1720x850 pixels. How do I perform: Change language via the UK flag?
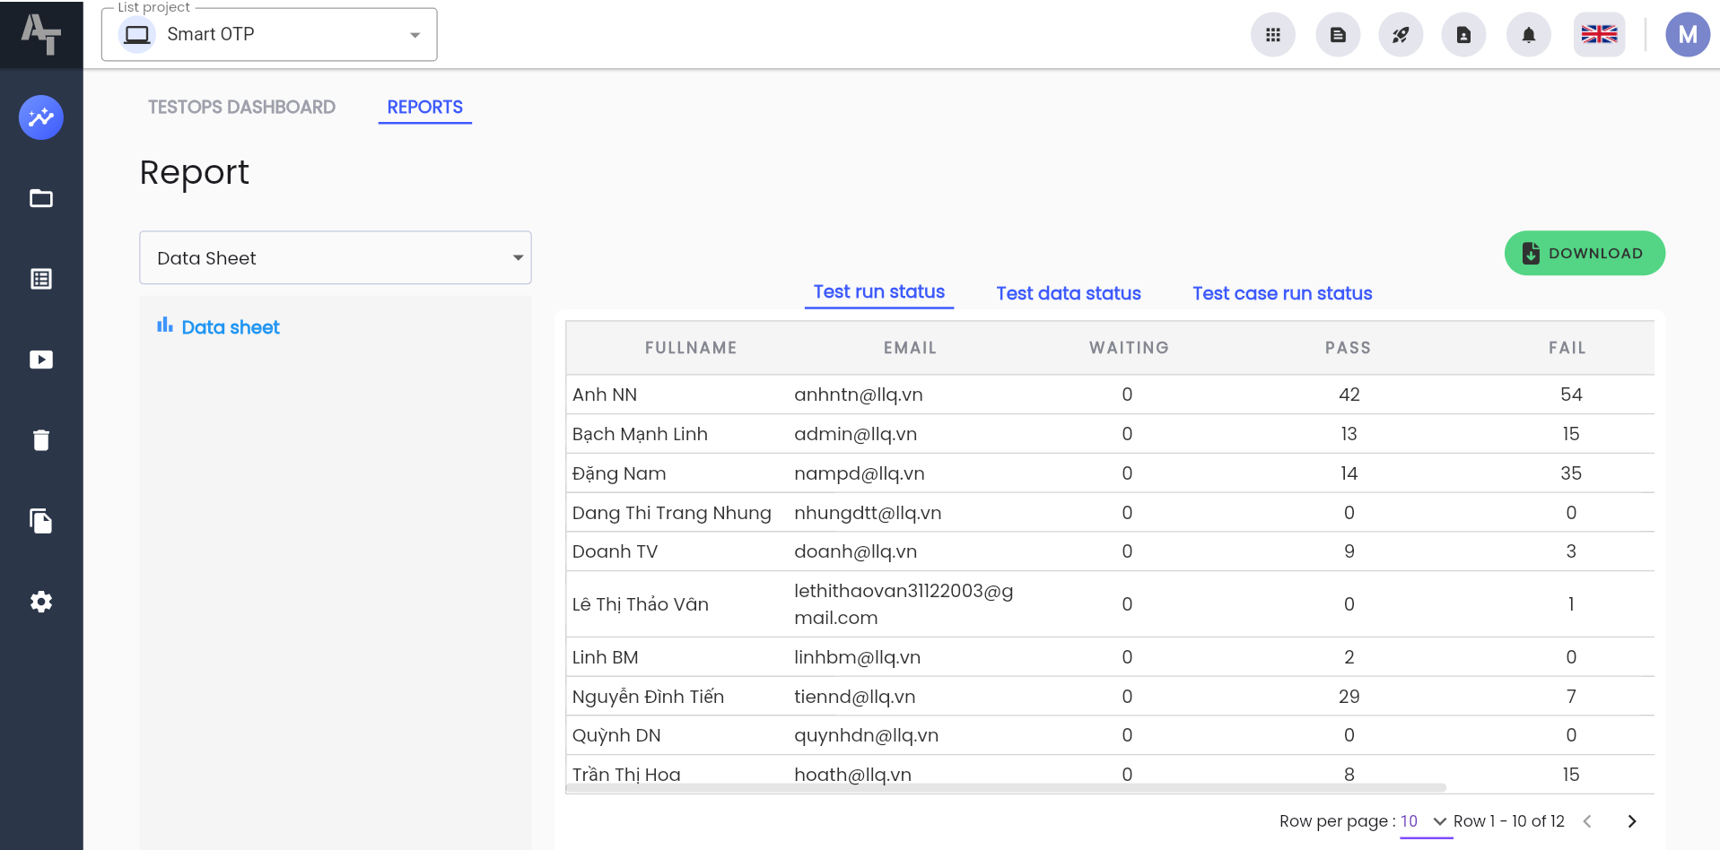click(x=1599, y=35)
